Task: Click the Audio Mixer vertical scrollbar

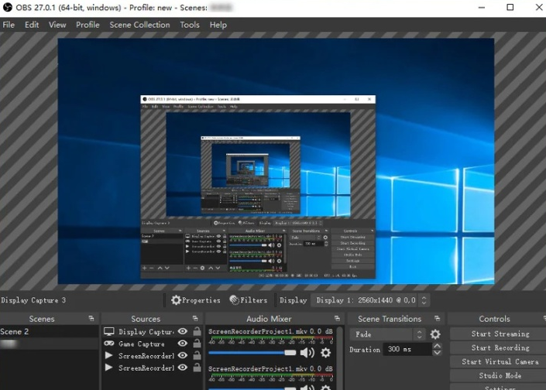Action: pyautogui.click(x=339, y=357)
